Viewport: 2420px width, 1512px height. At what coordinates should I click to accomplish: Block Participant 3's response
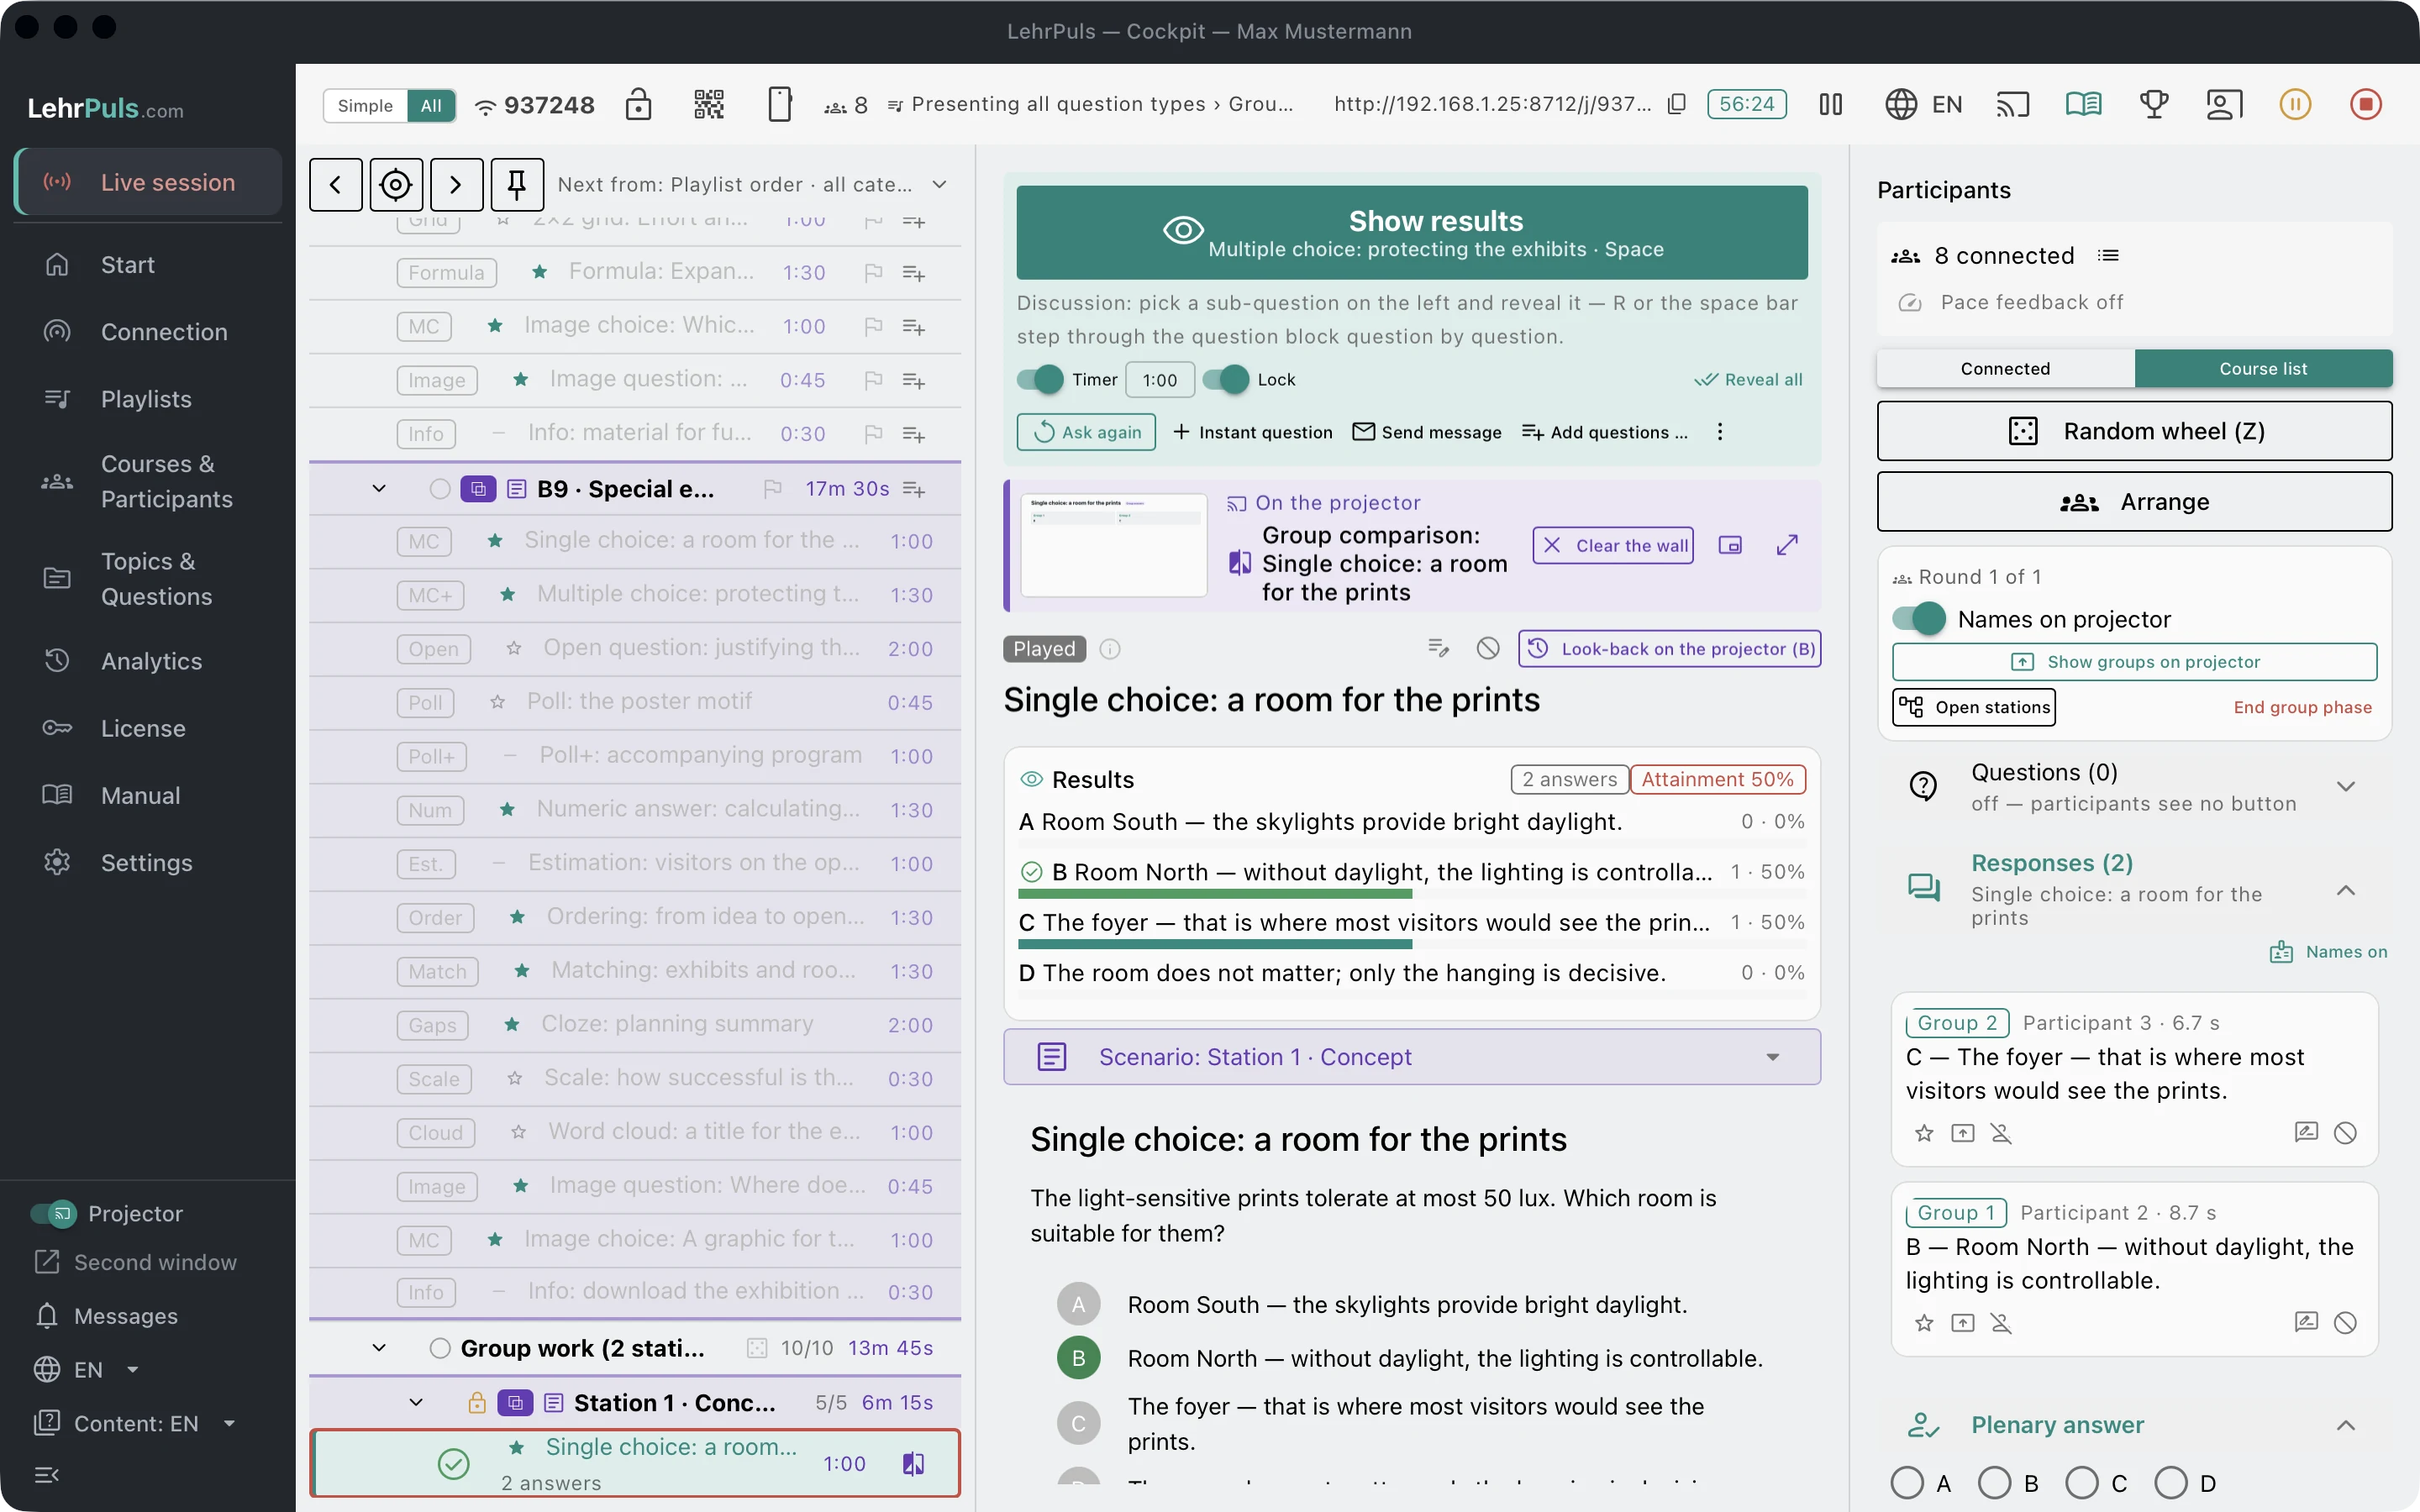coord(2345,1133)
